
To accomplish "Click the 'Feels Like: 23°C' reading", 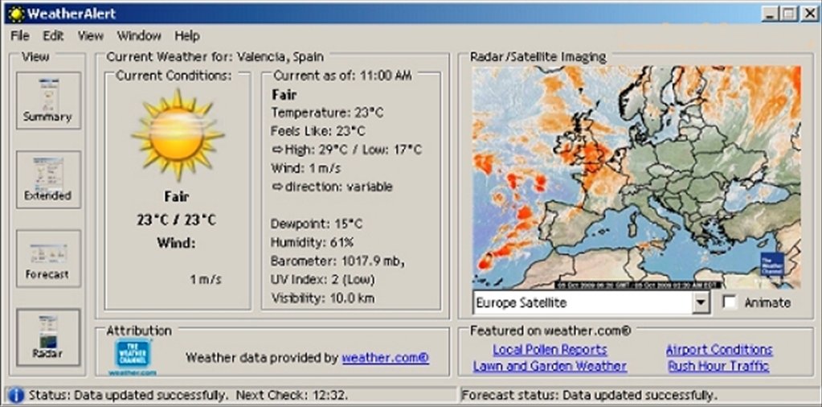I will [x=318, y=131].
